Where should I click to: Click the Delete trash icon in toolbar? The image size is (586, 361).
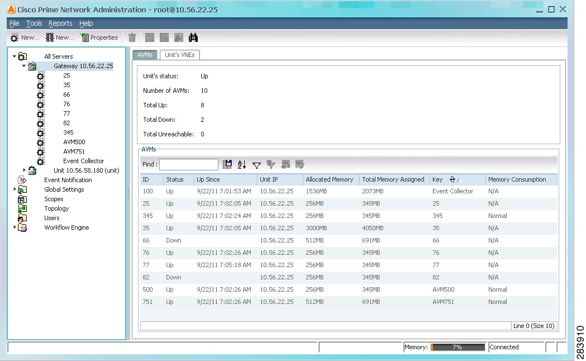click(132, 37)
